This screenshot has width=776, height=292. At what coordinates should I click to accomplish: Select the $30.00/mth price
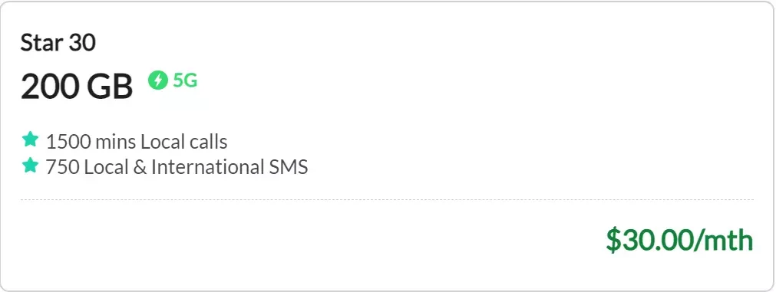pos(679,240)
